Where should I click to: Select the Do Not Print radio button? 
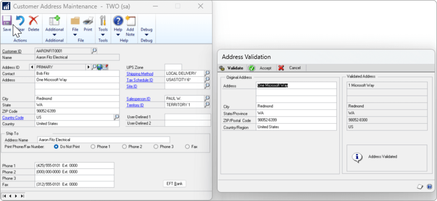click(56, 147)
